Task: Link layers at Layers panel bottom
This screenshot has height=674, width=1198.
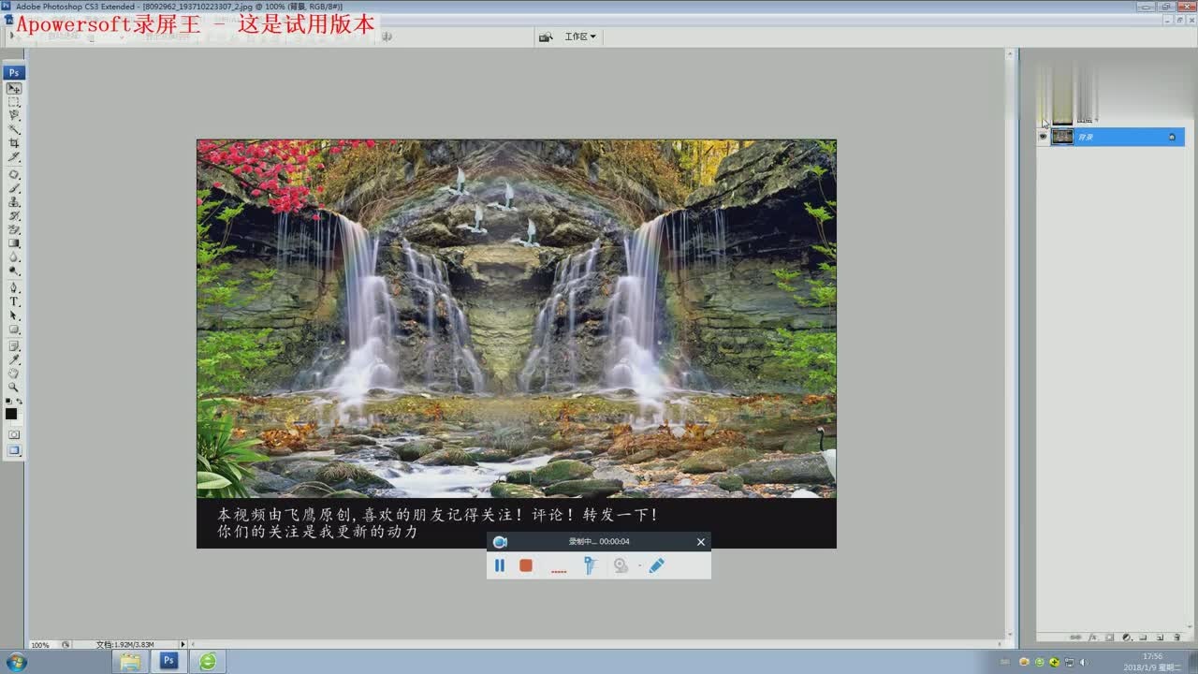Action: point(1076,637)
